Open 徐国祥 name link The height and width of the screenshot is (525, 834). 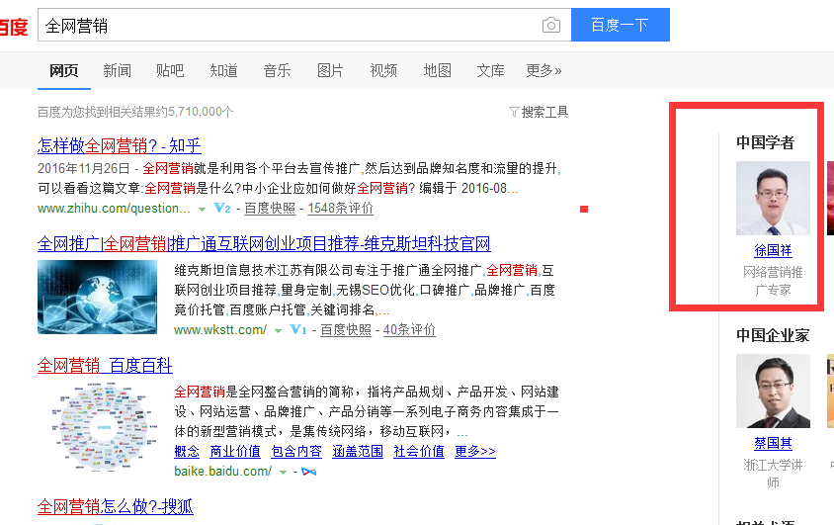(773, 250)
